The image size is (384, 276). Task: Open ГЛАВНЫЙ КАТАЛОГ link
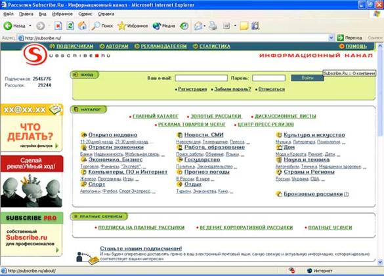click(x=156, y=116)
